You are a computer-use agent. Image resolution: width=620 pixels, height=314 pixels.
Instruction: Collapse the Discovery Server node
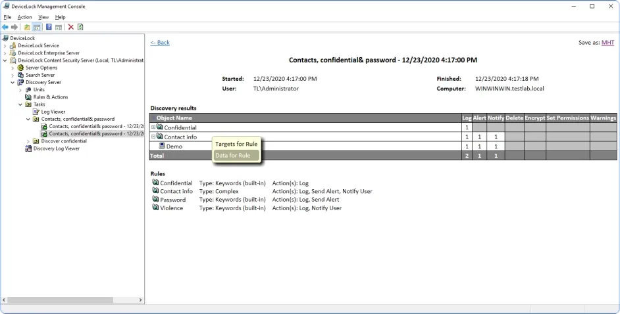pos(13,83)
